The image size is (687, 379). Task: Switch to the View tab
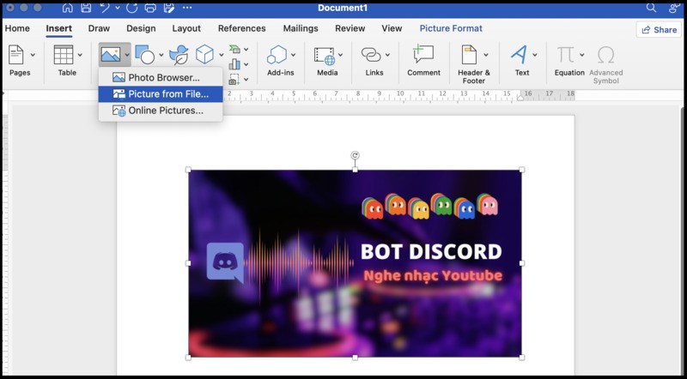[x=392, y=28]
